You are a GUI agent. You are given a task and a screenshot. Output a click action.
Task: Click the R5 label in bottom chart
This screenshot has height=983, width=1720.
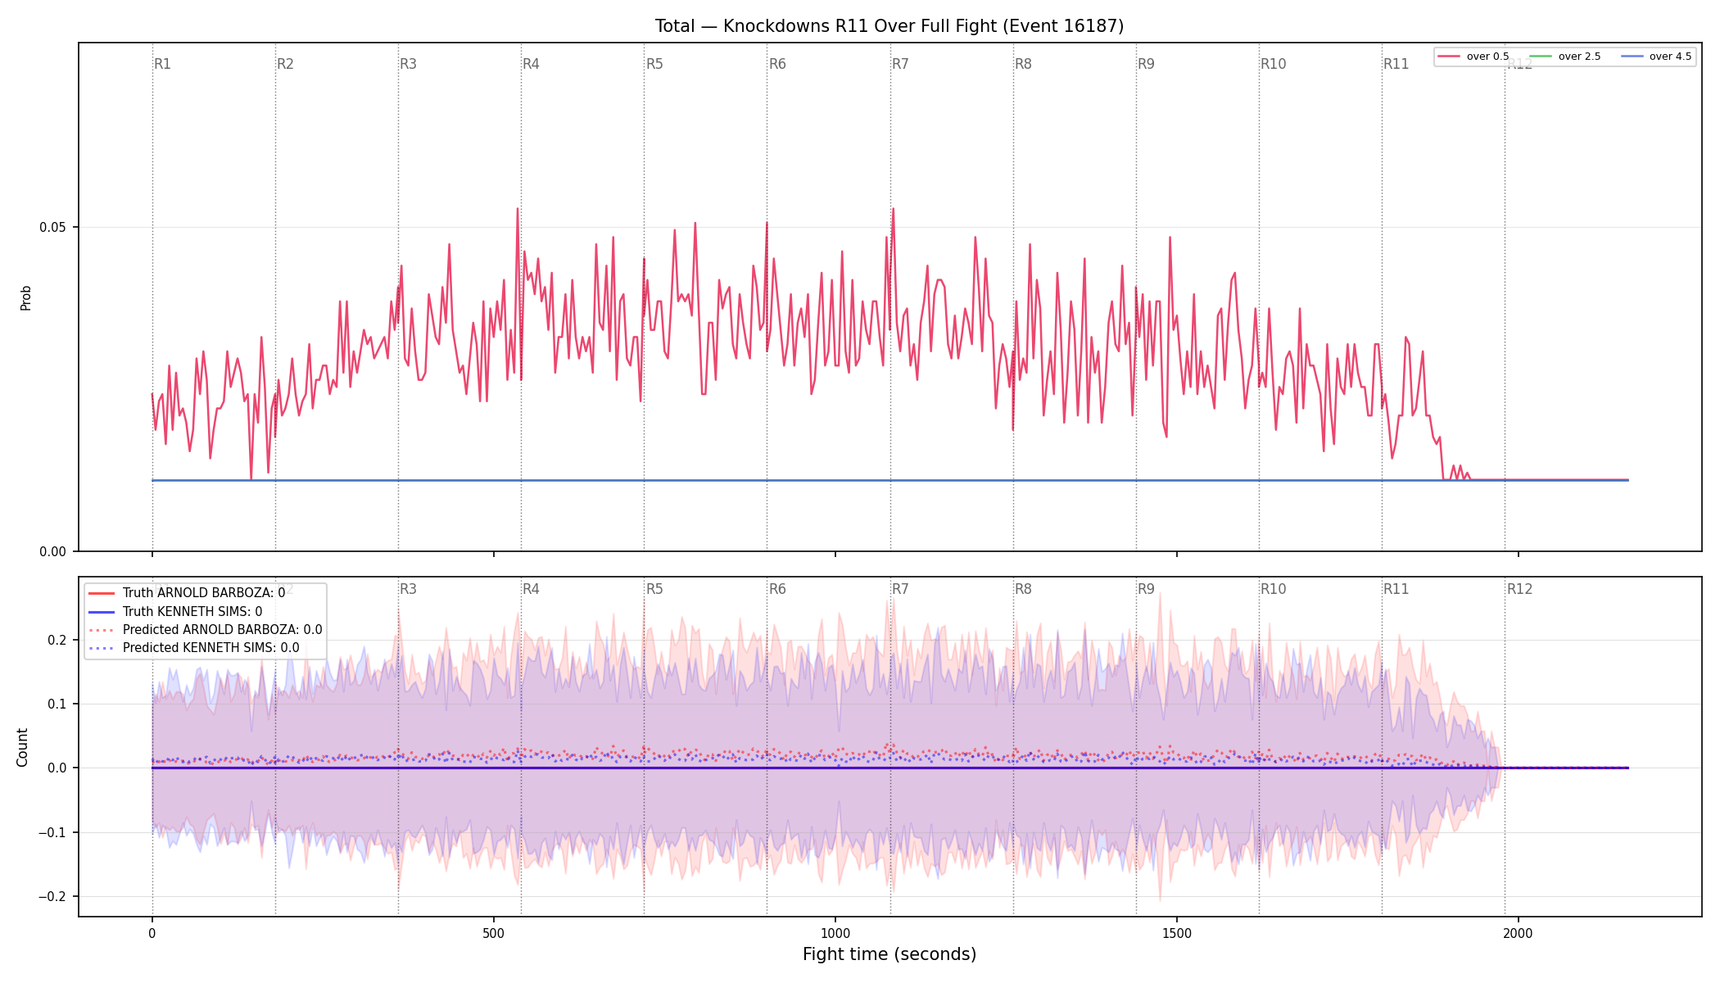point(654,589)
